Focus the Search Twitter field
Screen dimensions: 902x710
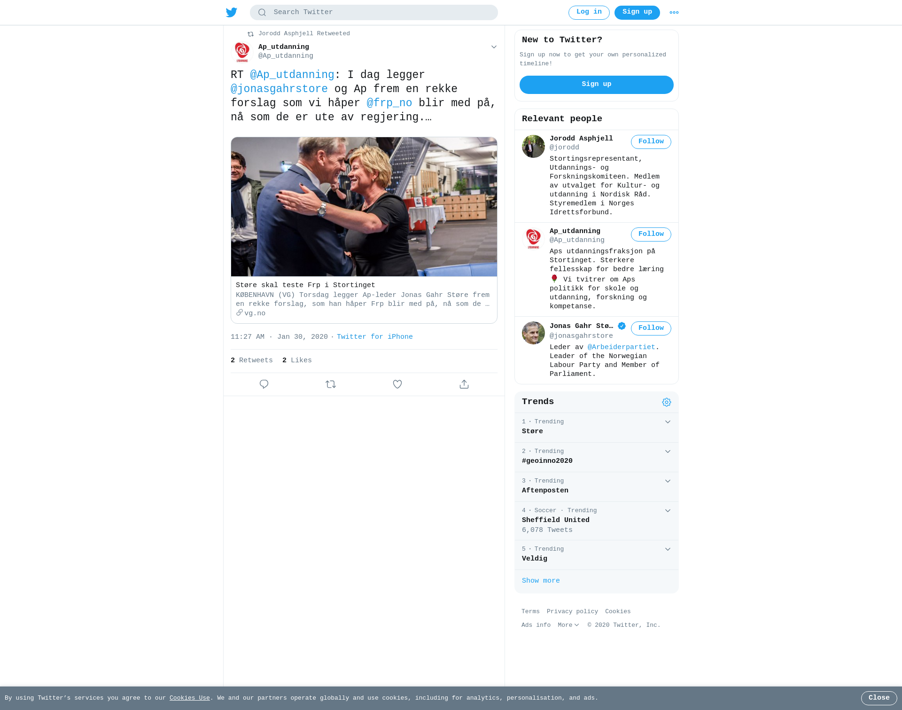pos(374,13)
